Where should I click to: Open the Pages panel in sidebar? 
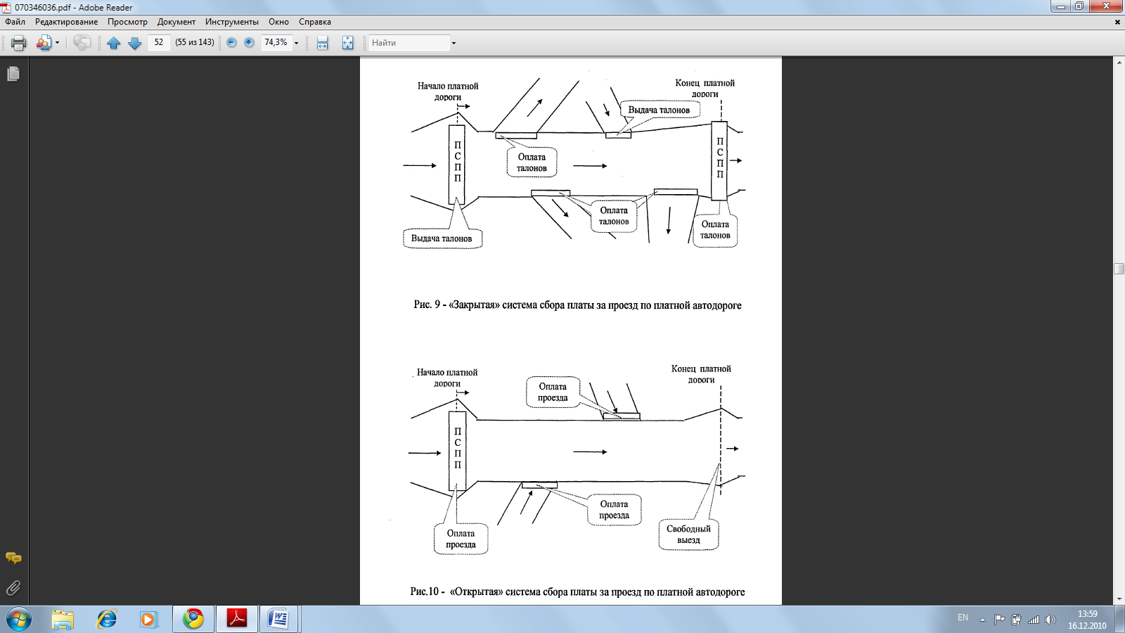(13, 73)
